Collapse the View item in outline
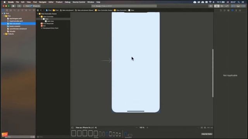 pos(42,19)
